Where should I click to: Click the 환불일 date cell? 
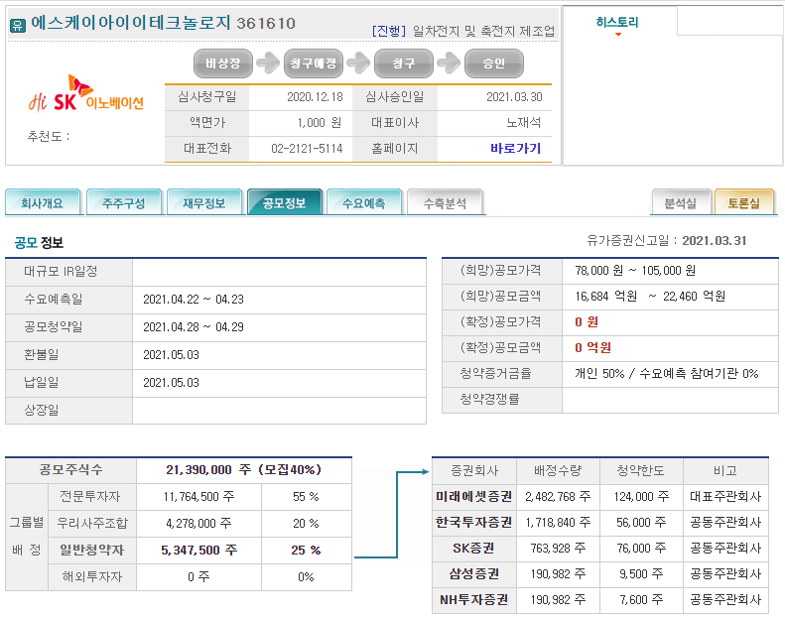279,355
